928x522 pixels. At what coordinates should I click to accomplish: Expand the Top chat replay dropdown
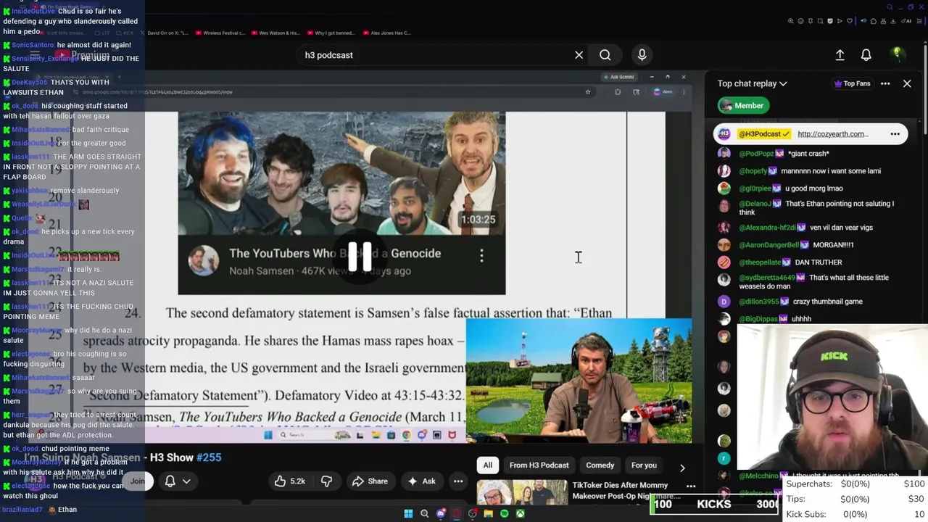pyautogui.click(x=752, y=83)
